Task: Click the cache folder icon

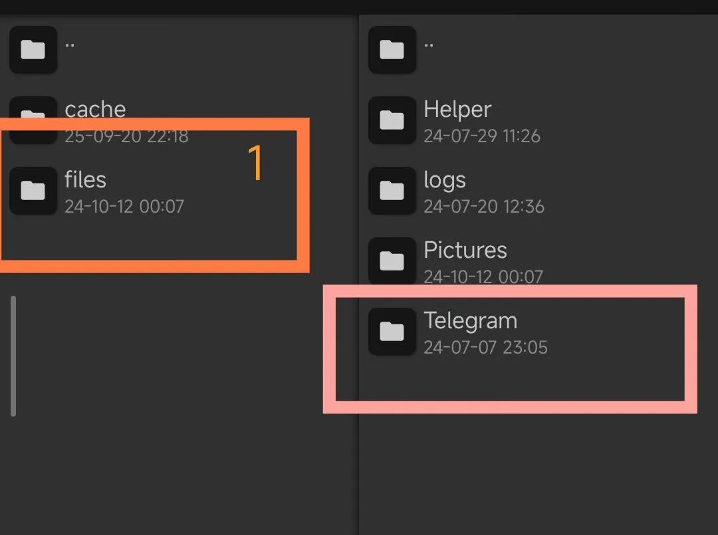Action: [x=33, y=120]
